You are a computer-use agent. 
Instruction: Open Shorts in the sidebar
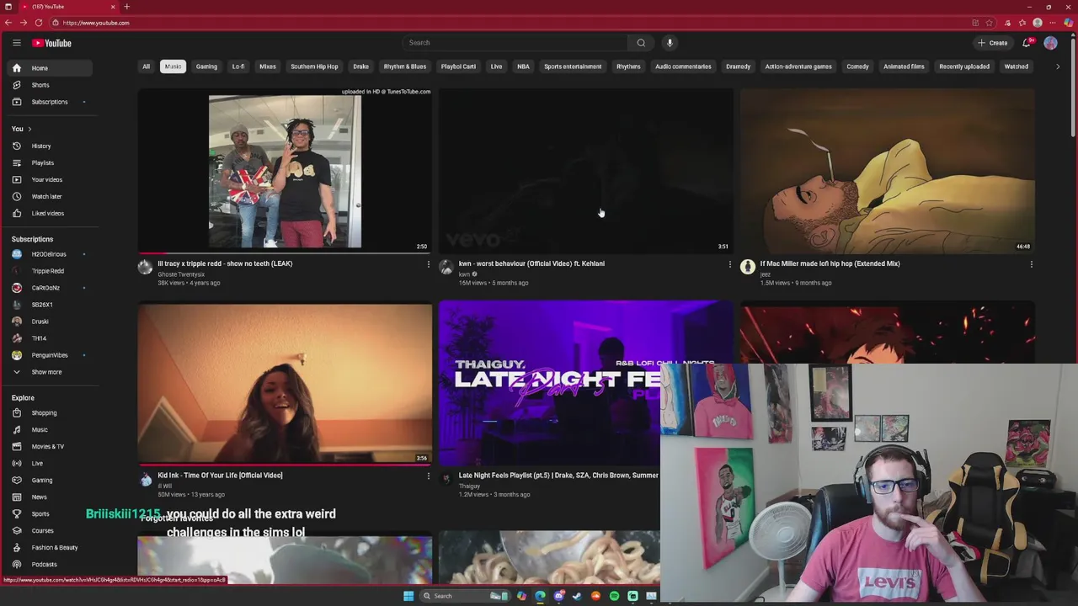point(49,85)
